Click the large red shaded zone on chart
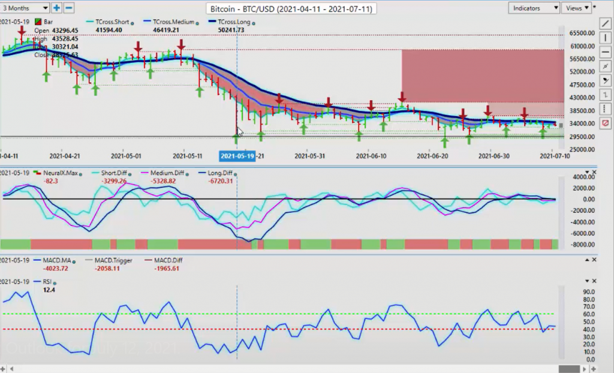The width and height of the screenshot is (614, 373). coord(483,76)
